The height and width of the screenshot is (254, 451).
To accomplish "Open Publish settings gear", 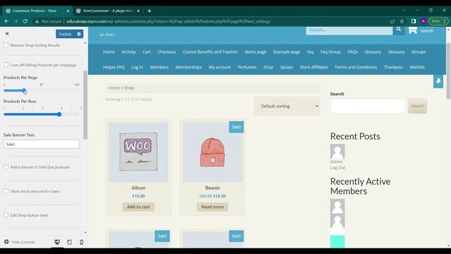I will 79,34.
